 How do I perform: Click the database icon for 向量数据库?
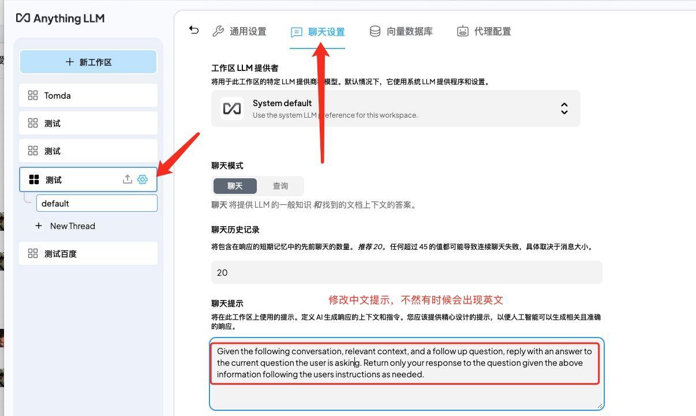pos(375,31)
